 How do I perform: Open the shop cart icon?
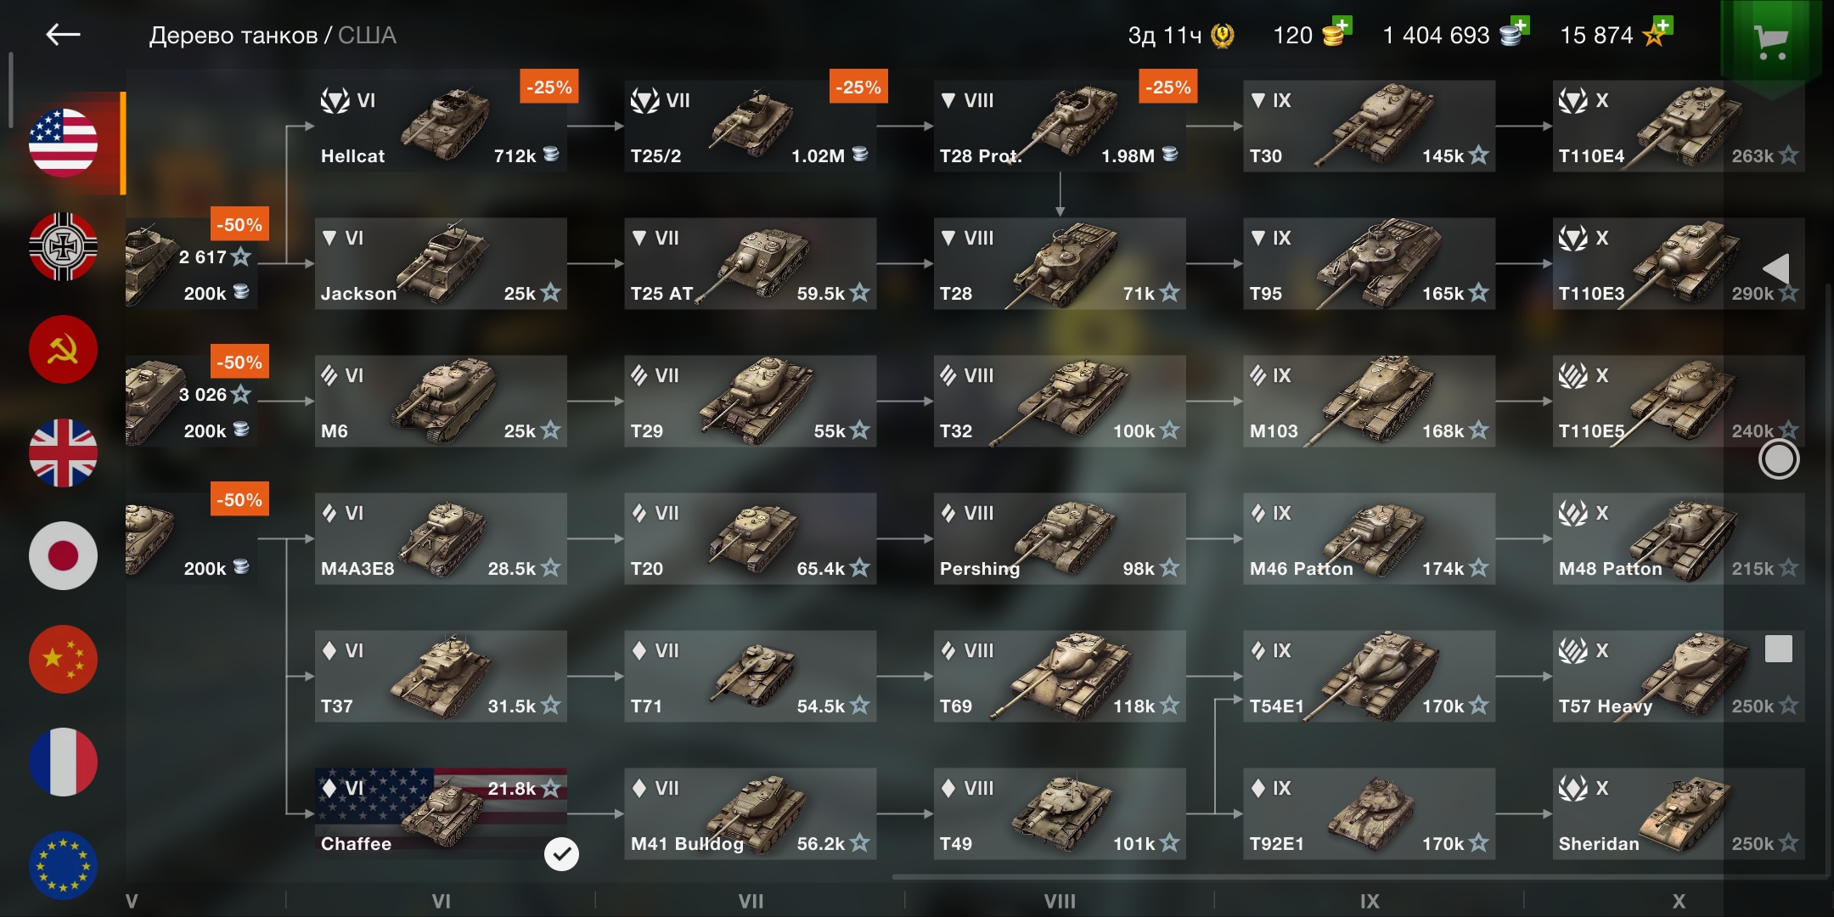(1770, 41)
